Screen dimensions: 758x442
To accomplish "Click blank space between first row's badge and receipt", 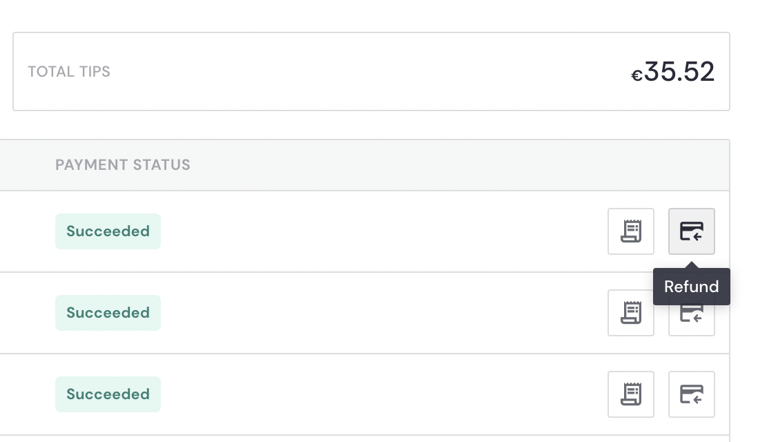I will tap(380, 231).
